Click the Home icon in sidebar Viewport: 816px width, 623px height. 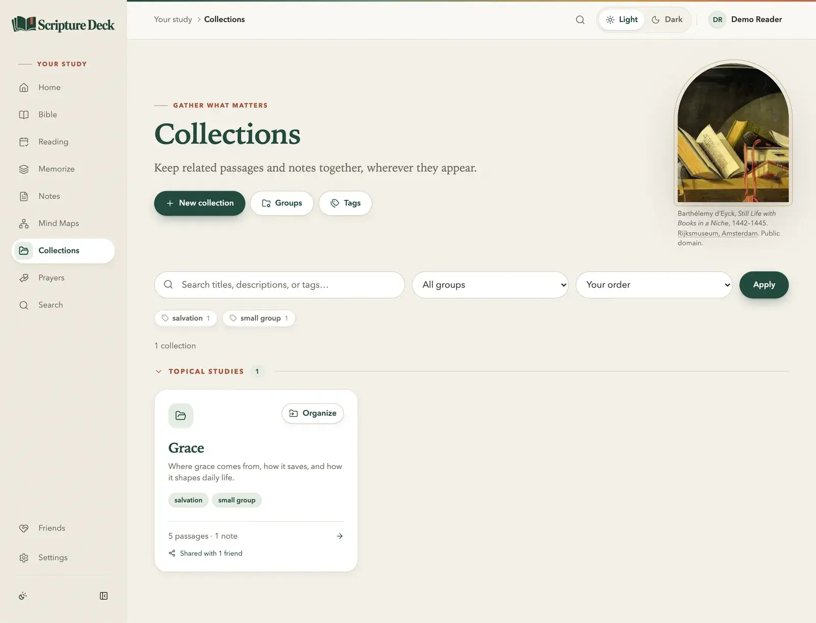pyautogui.click(x=24, y=88)
